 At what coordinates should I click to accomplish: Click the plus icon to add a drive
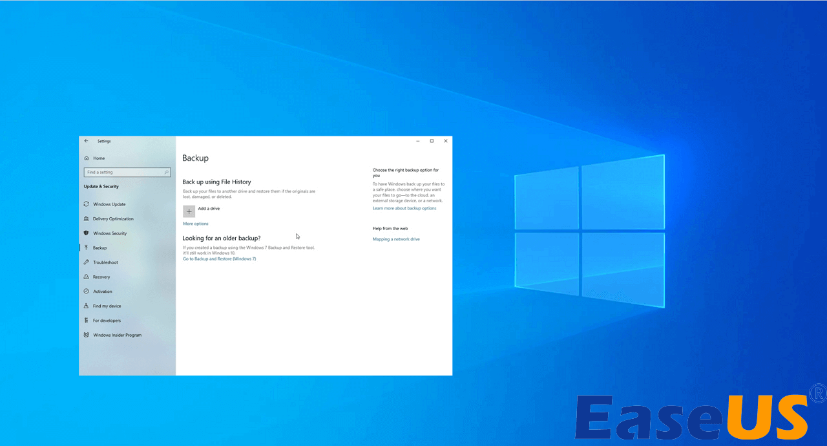189,211
